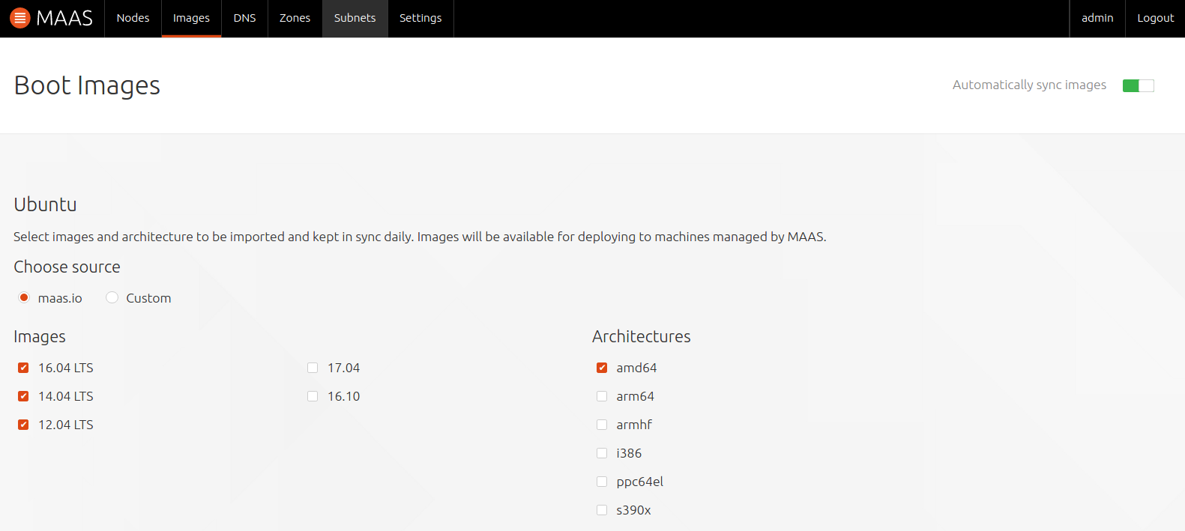Enable the 16.10 image checkbox
The height and width of the screenshot is (531, 1185).
tap(313, 396)
